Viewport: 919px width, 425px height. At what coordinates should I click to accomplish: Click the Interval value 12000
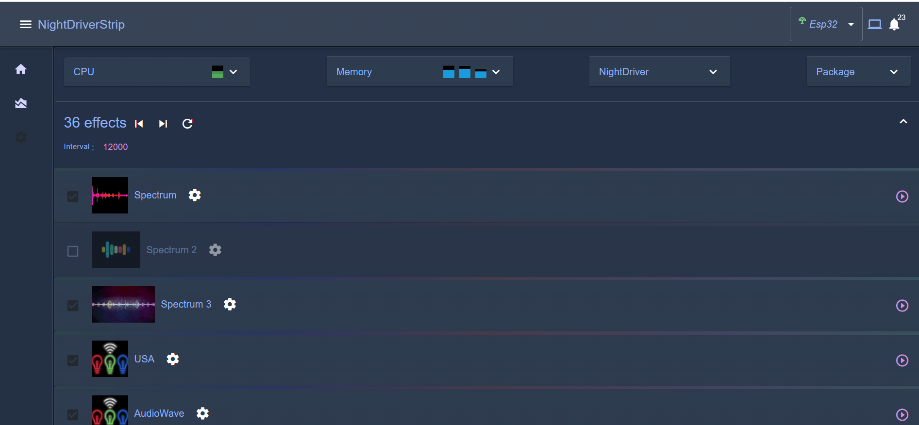point(116,147)
